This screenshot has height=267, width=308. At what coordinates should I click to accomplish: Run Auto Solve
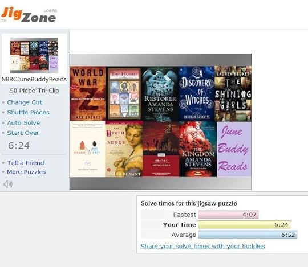tap(23, 123)
